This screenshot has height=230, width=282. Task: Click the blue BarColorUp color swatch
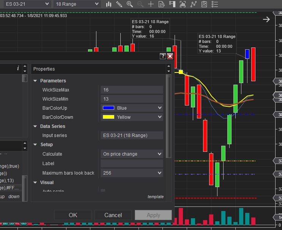pyautogui.click(x=109, y=108)
